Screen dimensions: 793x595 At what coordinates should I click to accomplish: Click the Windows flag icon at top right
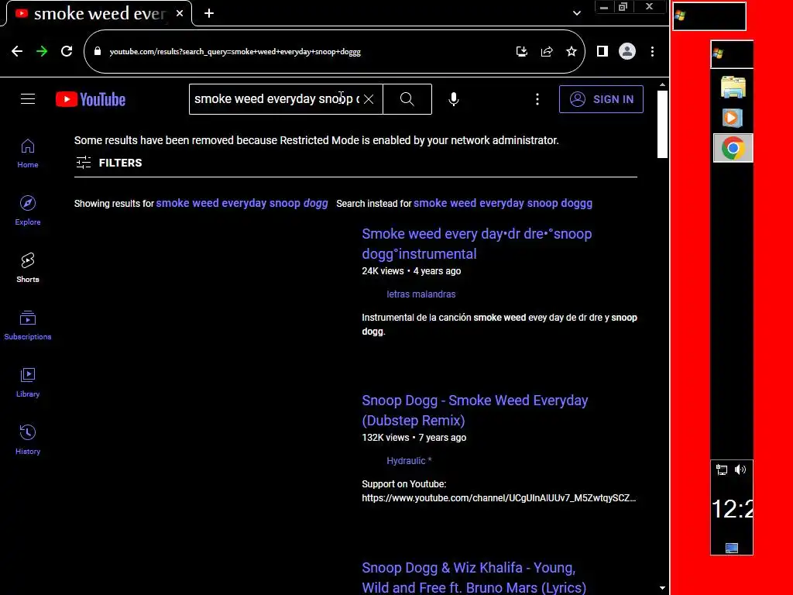(x=680, y=15)
